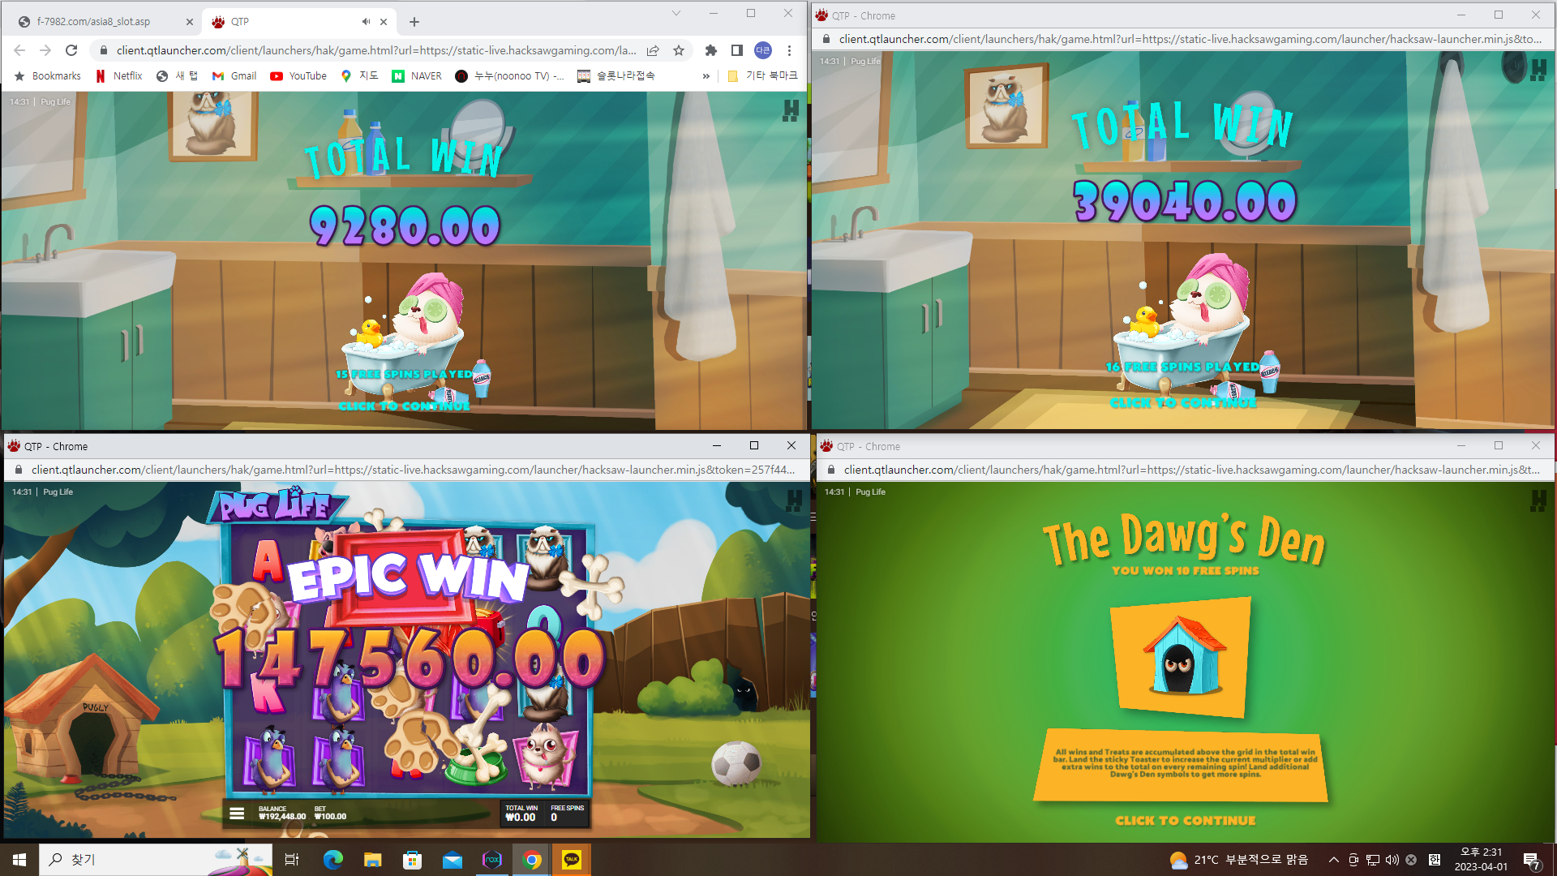Switch to Chrome in the taskbar
The image size is (1557, 876).
click(x=532, y=860)
